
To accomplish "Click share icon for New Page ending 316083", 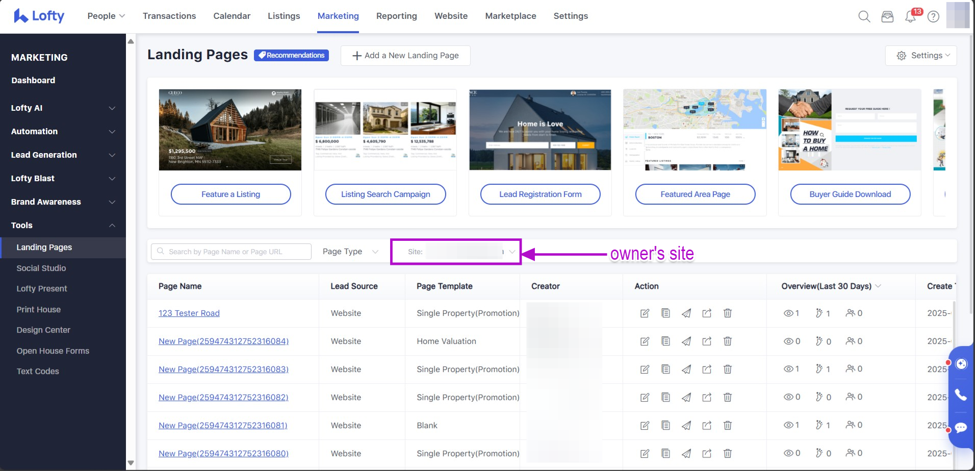I will point(707,369).
